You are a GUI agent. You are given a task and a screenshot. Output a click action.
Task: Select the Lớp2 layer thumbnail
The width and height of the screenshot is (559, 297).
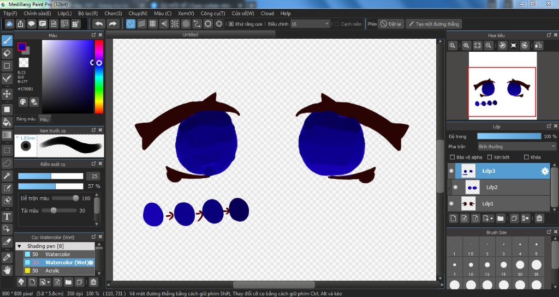[472, 187]
